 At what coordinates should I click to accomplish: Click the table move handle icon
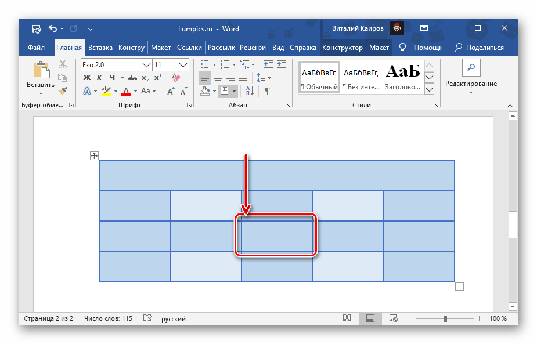tap(95, 155)
